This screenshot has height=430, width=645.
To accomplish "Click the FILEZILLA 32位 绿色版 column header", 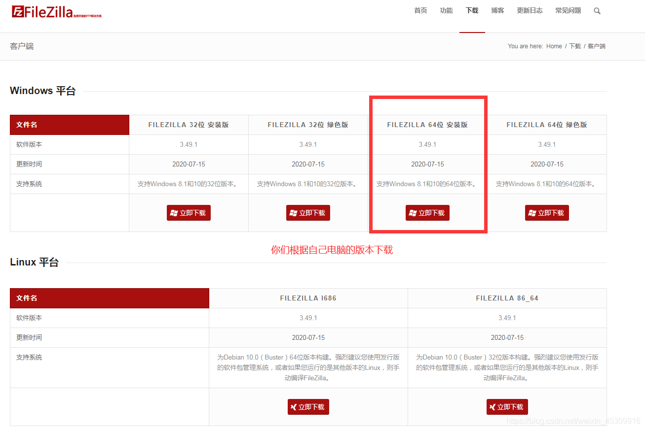I will [x=308, y=125].
